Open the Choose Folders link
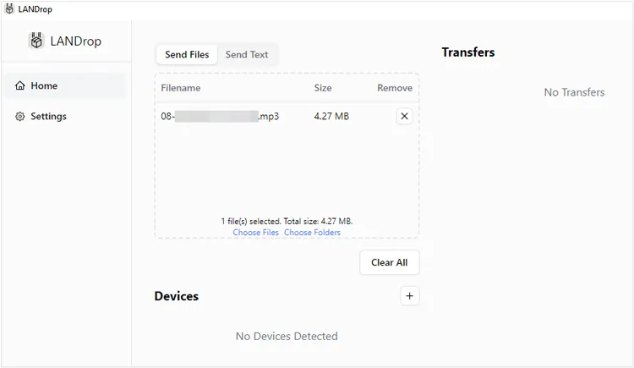Screen dimensions: 634x368 (312, 233)
